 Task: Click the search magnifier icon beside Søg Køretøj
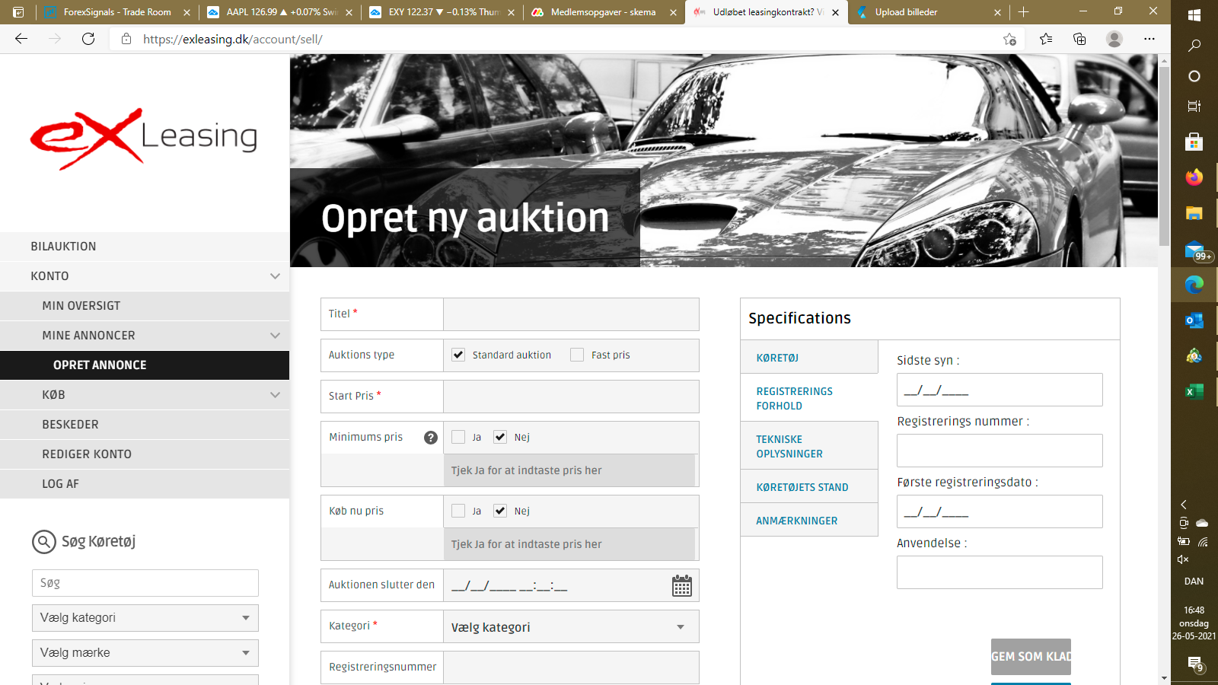[x=44, y=542]
